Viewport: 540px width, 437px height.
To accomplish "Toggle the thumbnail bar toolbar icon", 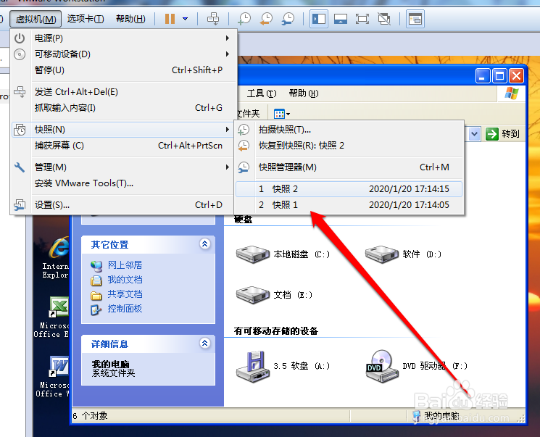I will (340, 19).
